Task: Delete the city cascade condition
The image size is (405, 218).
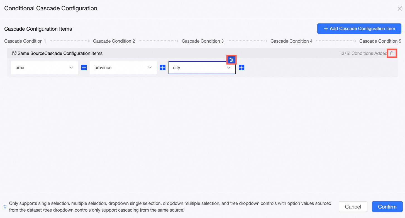Action: [x=231, y=60]
